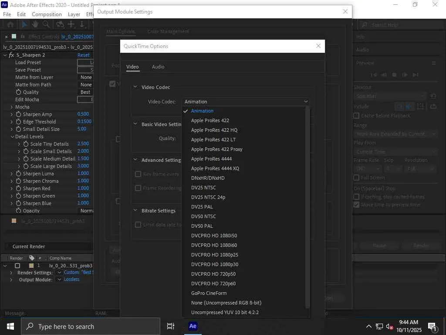Image resolution: width=446 pixels, height=335 pixels.
Task: Collapse the Detail Levels group
Action: click(12, 137)
